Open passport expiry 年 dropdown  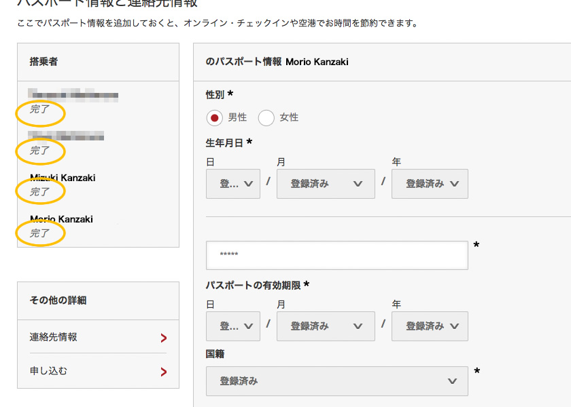[430, 326]
